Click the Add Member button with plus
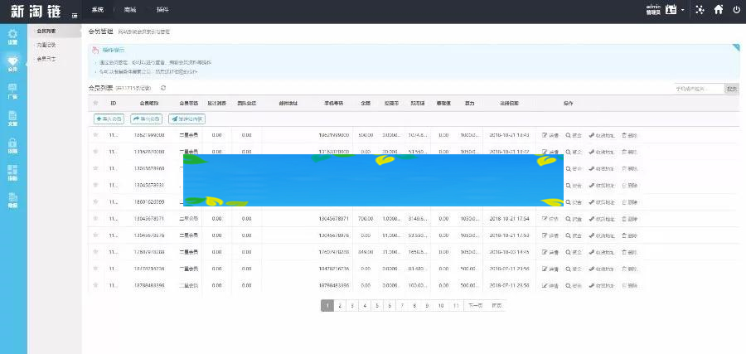Screen dimensions: 746x354 (109, 119)
